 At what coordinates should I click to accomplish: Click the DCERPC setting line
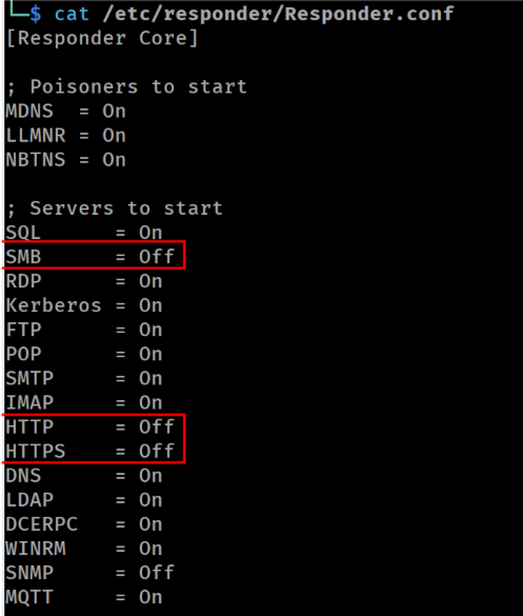coord(84,524)
